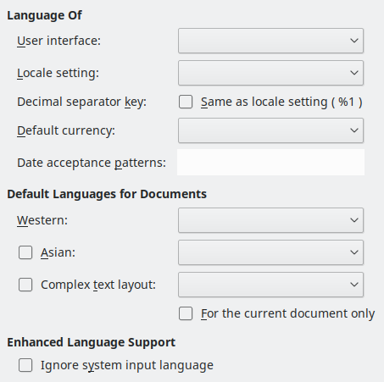Expand the Locale setting combo box
384x382 pixels.
[270, 73]
